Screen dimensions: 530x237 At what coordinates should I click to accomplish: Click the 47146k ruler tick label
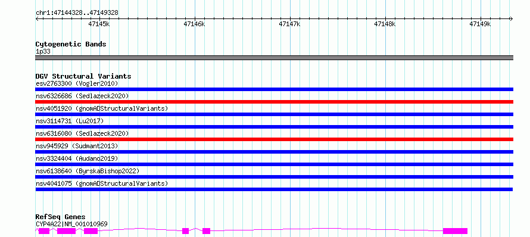194,24
